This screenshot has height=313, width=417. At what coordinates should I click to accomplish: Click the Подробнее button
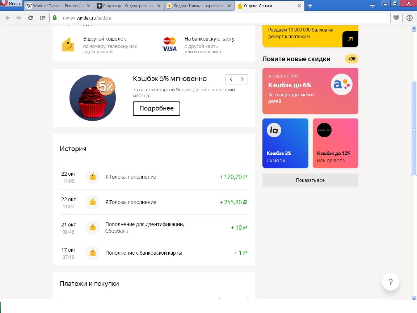pos(156,109)
